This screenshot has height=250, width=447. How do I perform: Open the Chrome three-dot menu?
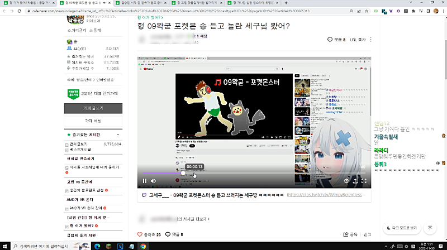[x=443, y=11]
